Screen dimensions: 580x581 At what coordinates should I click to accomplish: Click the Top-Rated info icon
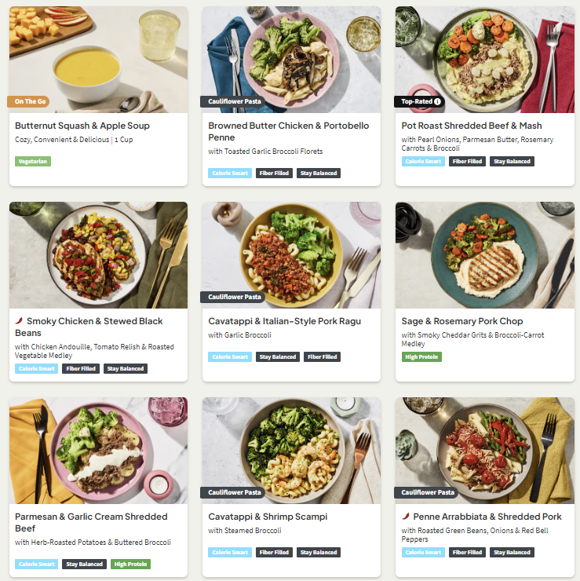point(437,101)
